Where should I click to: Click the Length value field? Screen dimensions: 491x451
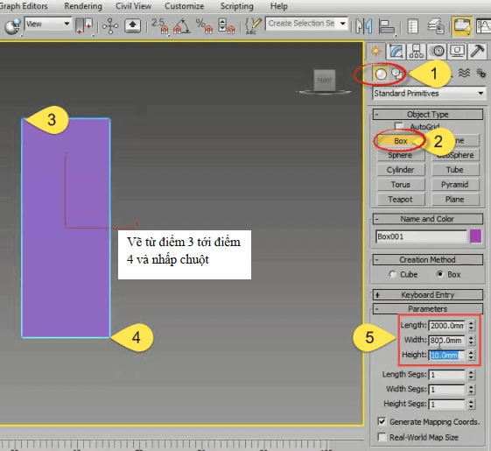447,326
